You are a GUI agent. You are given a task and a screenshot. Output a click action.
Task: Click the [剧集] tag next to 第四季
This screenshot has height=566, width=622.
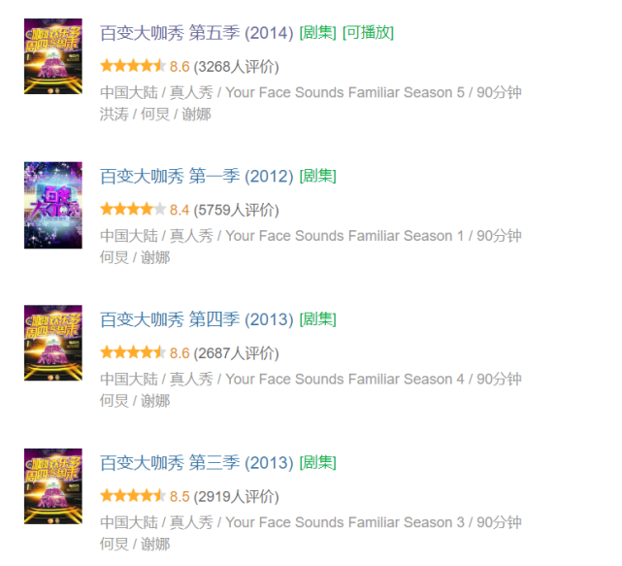(x=317, y=319)
